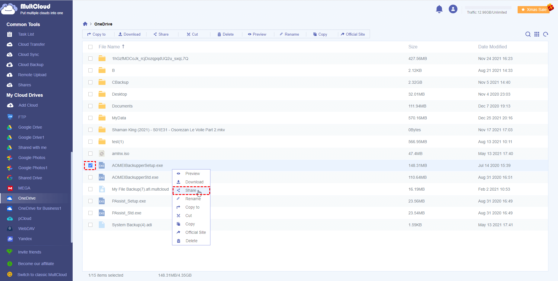Sort files by the Date Modified header
The height and width of the screenshot is (281, 558).
(x=492, y=47)
